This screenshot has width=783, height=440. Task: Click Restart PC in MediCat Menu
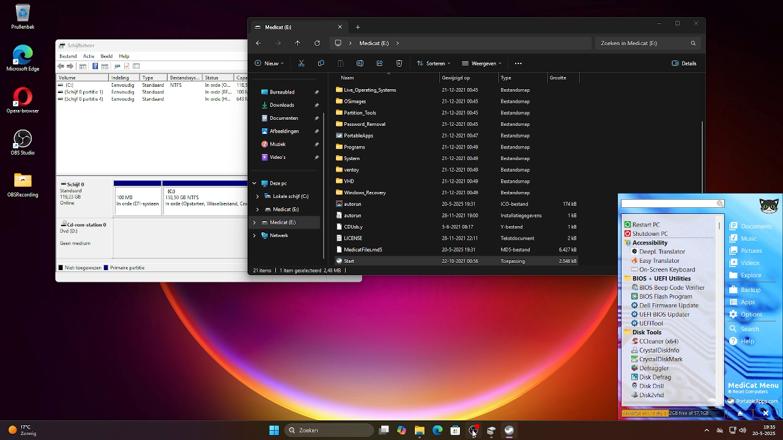[642, 225]
